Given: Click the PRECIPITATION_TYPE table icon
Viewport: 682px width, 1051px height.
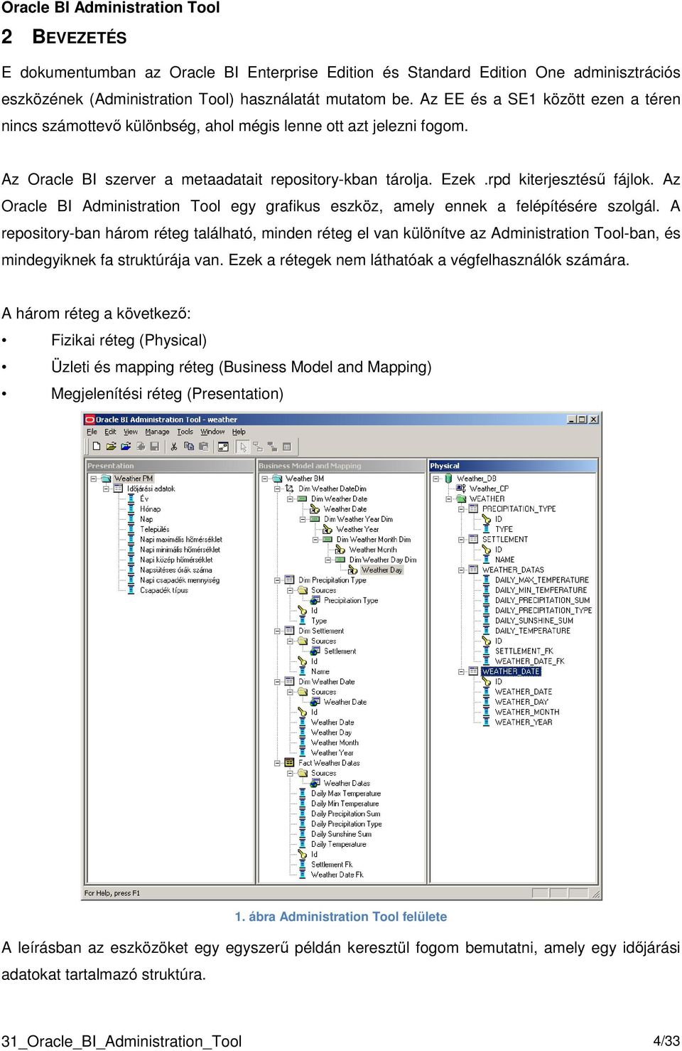Looking at the screenshot, I should tap(475, 508).
